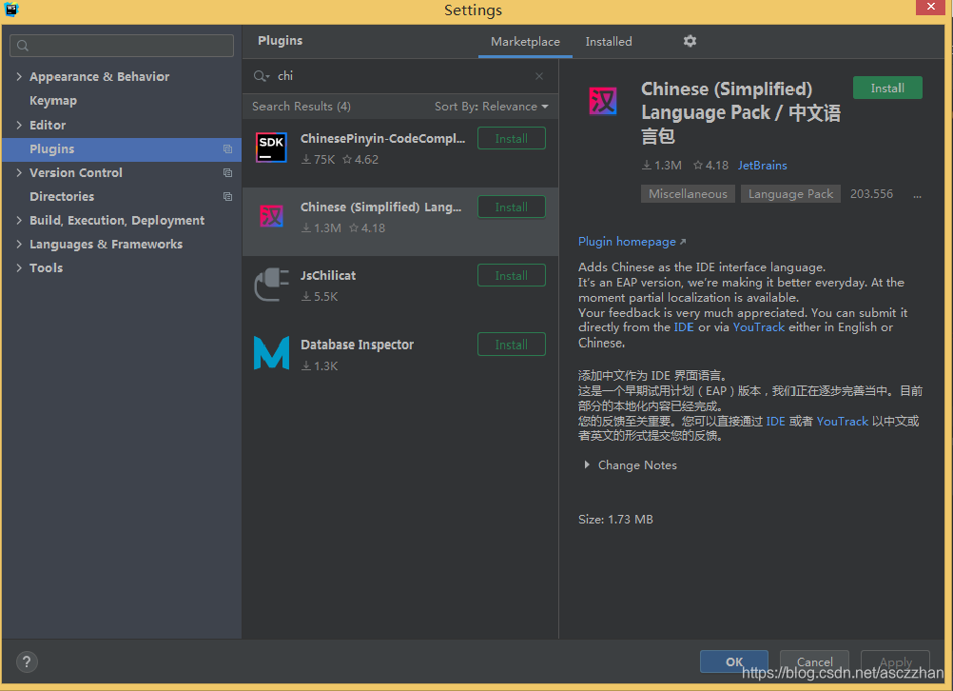Click the JsChilicat plug icon
The image size is (953, 691).
[271, 284]
